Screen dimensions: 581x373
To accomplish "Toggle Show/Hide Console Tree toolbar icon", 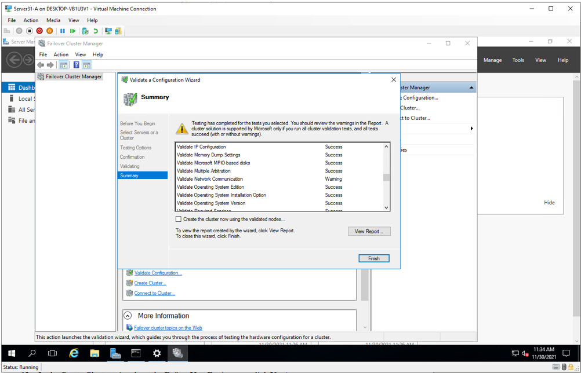I will pos(64,65).
